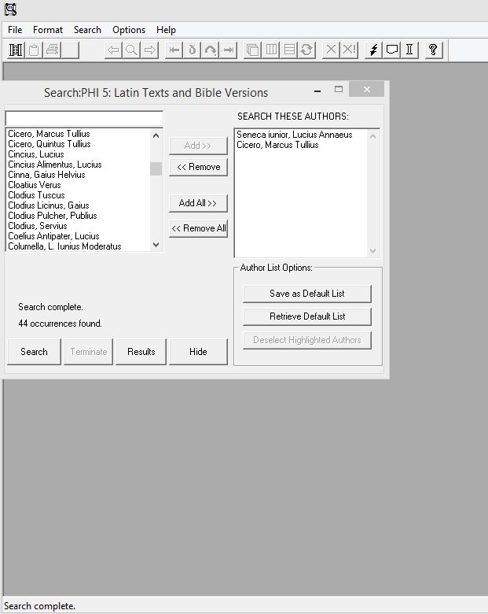Viewport: 488px width, 614px height.
Task: Click the Retrieve Default List button
Action: pyautogui.click(x=306, y=316)
